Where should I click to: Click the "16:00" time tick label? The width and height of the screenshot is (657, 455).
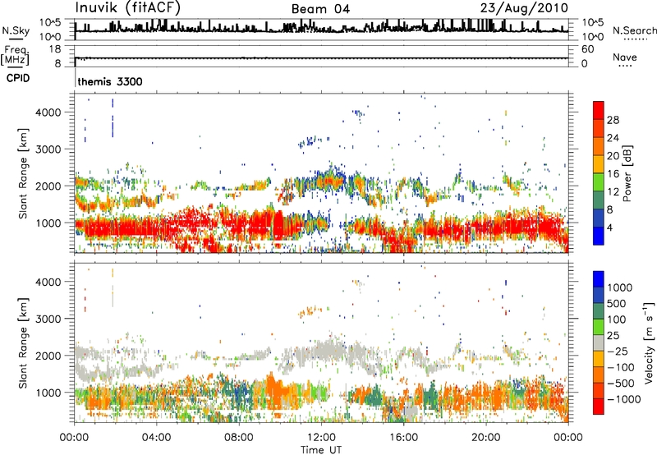pyautogui.click(x=403, y=438)
